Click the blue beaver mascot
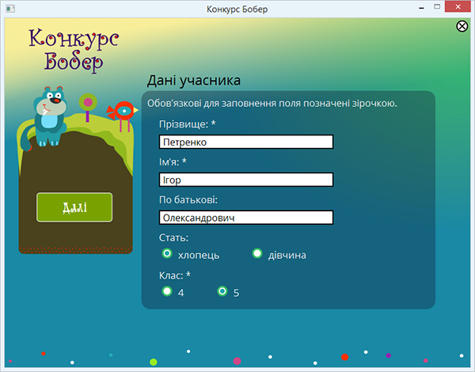The image size is (475, 372). point(49,116)
